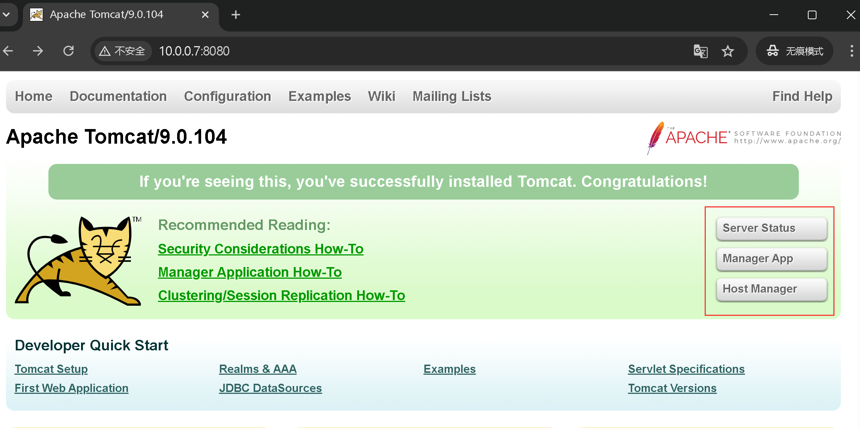Screen dimensions: 860x428
Task: Expand the tab search dropdown chevron
Action: tap(6, 15)
